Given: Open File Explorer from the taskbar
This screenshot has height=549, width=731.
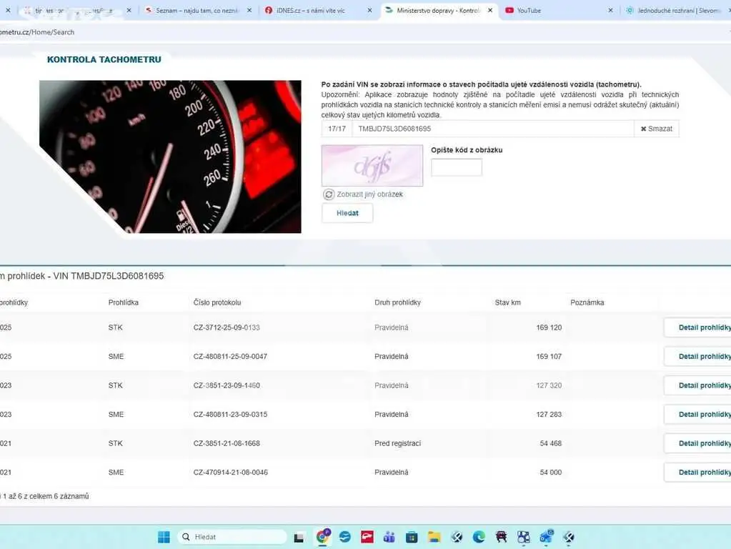Looking at the screenshot, I should click(434, 538).
